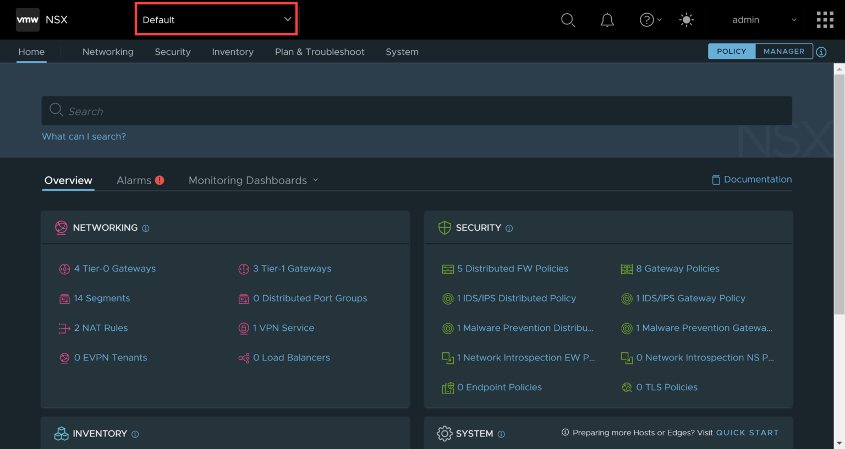Click the red alert badge on Alarms
The height and width of the screenshot is (449, 845).
point(160,180)
